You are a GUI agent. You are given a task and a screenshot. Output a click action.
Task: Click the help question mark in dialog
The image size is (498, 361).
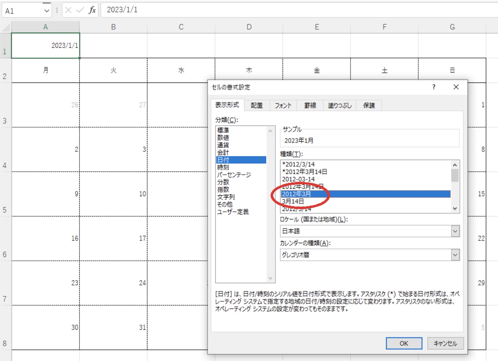click(x=434, y=87)
